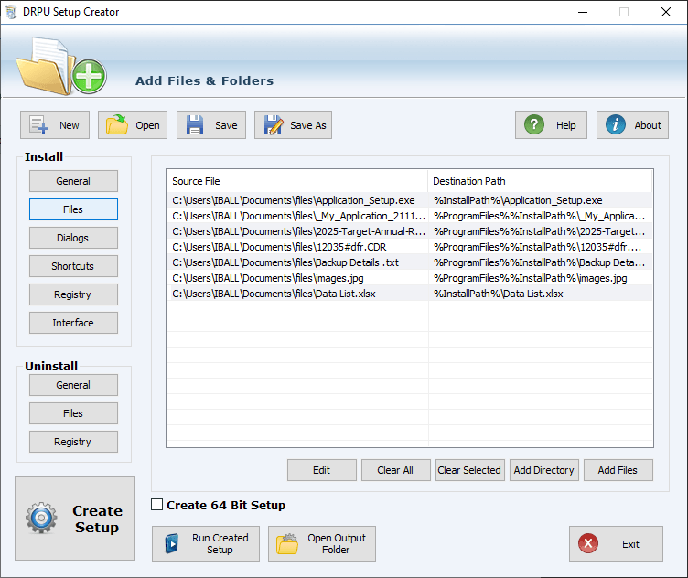The image size is (688, 578).
Task: Click the Open Output Folder icon
Action: 287,544
